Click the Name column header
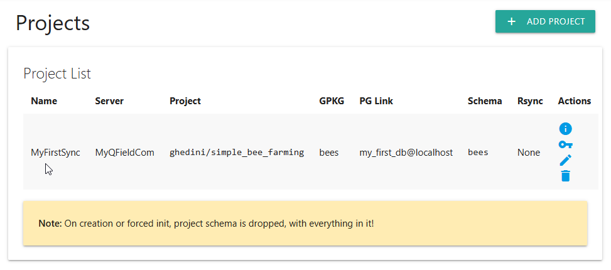Screen dimensions: 611x270 (44, 101)
